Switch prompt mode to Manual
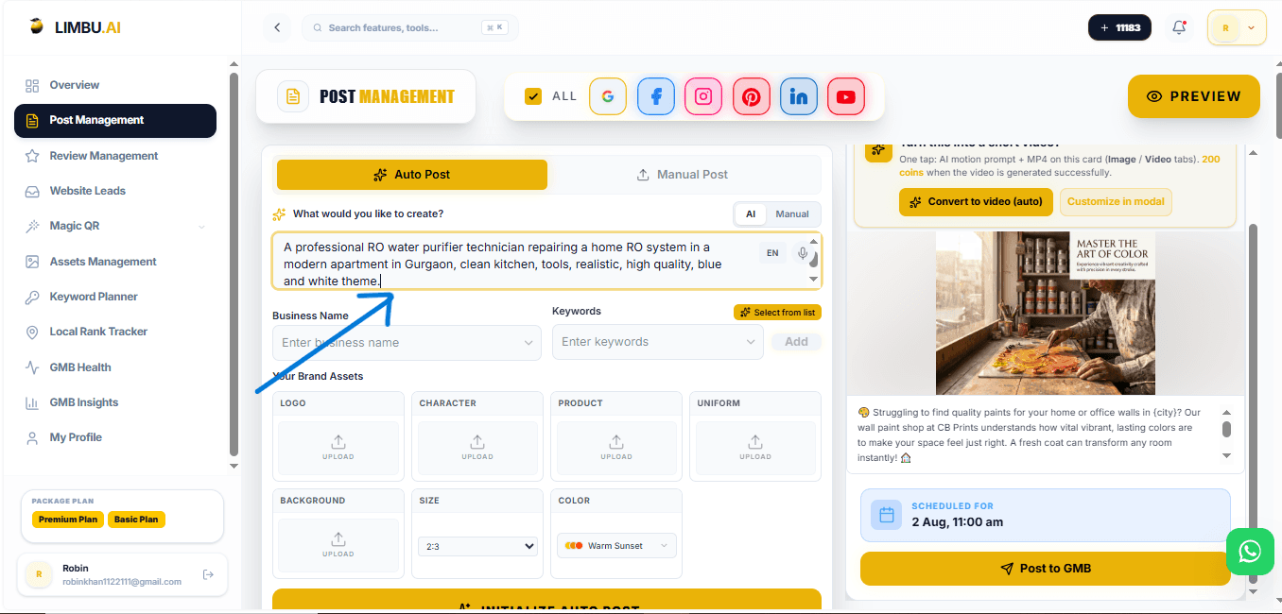1282x614 pixels. 792,214
